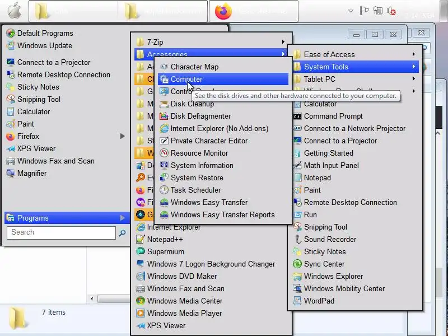
Task: Launch Resource Monitor
Action: pos(223,153)
